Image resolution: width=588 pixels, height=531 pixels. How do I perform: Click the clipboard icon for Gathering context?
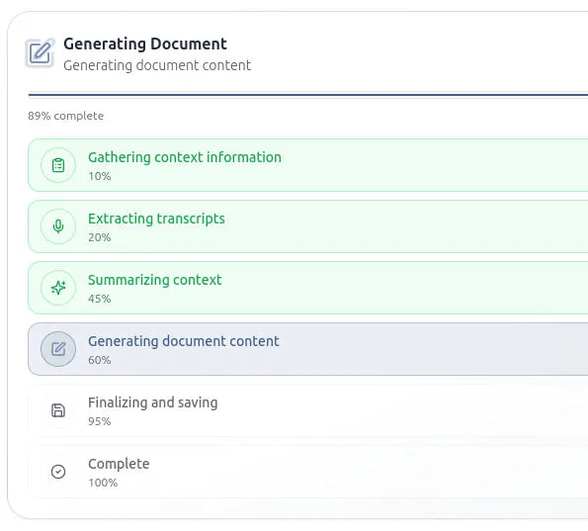pyautogui.click(x=58, y=165)
